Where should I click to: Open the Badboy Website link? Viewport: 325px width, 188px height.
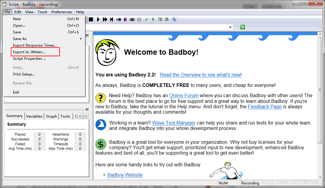click(x=125, y=175)
